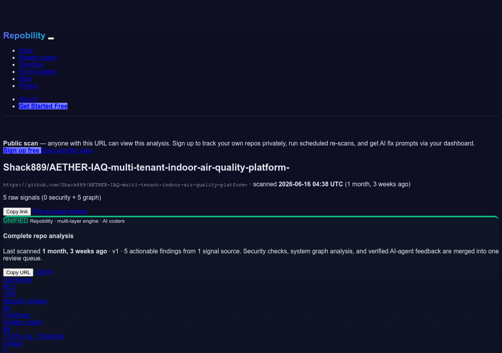Image resolution: width=502 pixels, height=353 pixels.
Task: Open the Trending page
Action: coord(31,64)
